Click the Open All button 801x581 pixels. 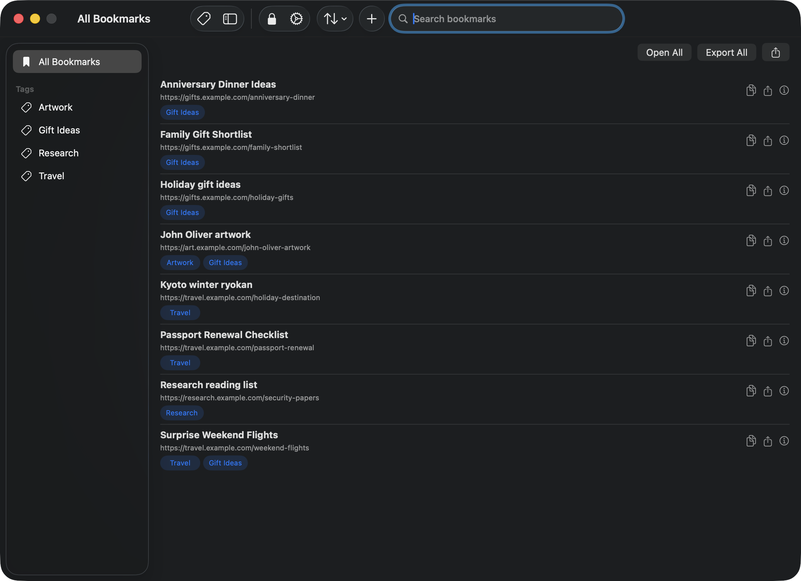(664, 53)
